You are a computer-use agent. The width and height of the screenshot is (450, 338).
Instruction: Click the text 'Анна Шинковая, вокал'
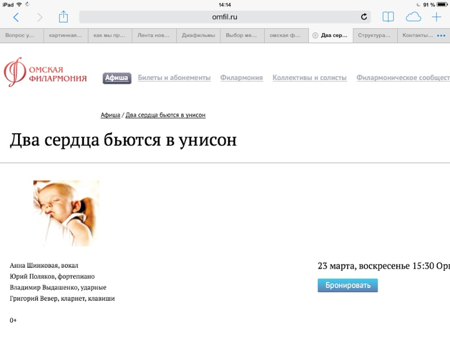[x=44, y=265]
